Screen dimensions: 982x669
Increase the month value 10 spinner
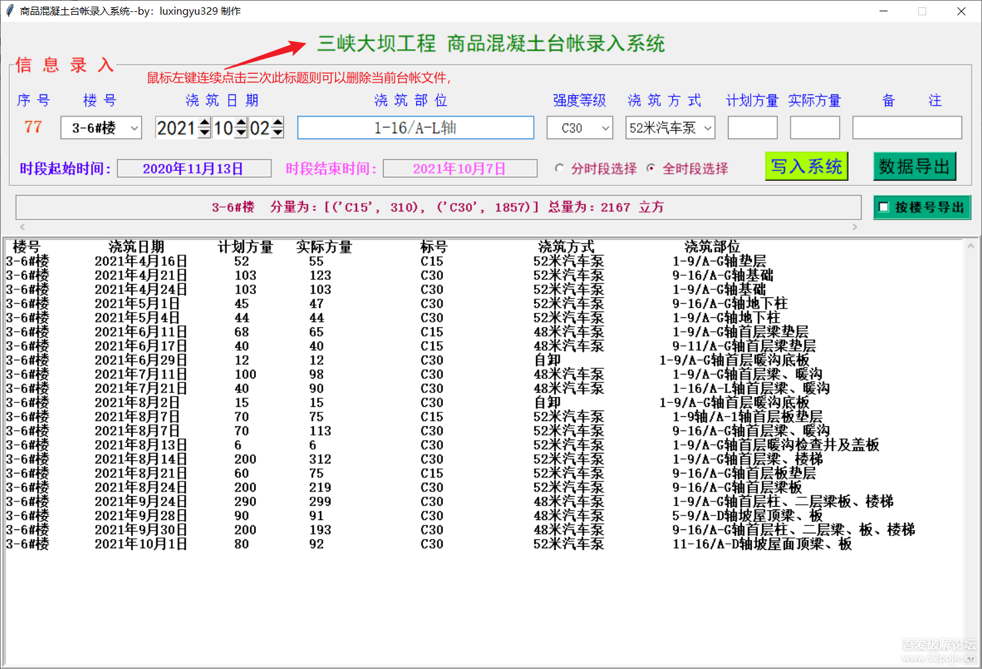[x=241, y=122]
